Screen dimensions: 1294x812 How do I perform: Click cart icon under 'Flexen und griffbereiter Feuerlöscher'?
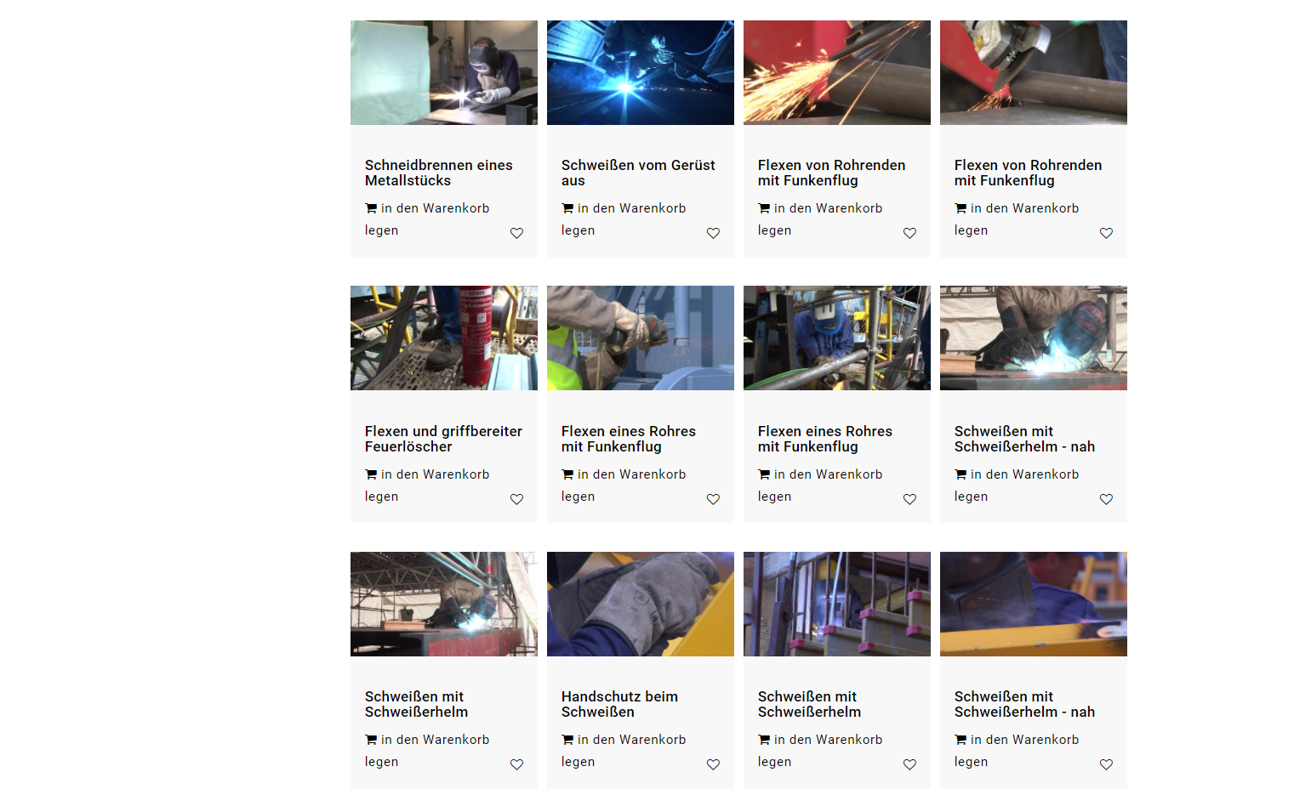coord(371,474)
